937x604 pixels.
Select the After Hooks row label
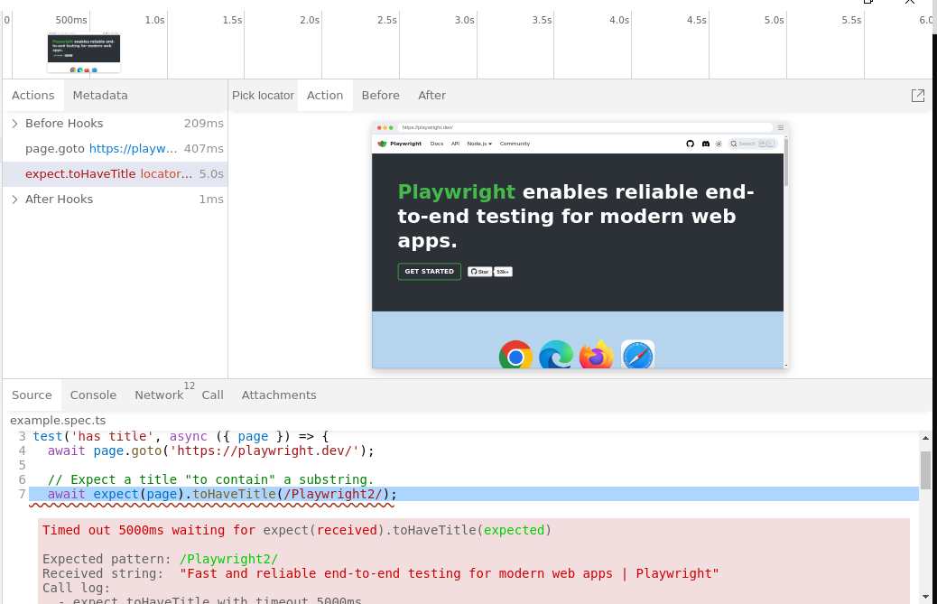coord(60,200)
